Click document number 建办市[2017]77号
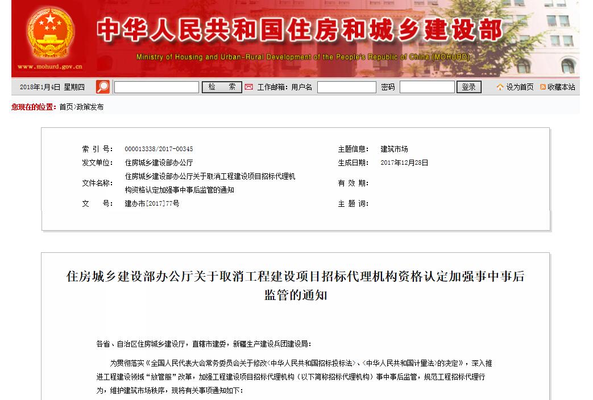Screen dimensions: 593x400 (x=152, y=203)
